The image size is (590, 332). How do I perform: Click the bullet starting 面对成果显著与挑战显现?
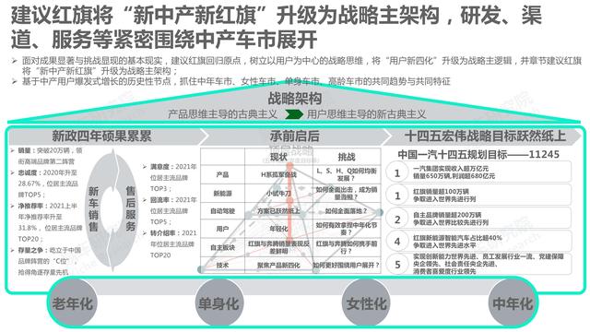(297, 65)
